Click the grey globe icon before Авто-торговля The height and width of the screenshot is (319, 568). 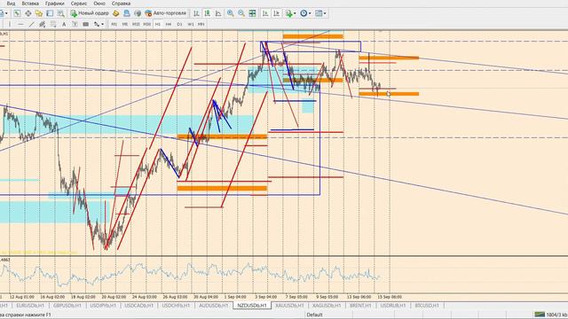138,13
